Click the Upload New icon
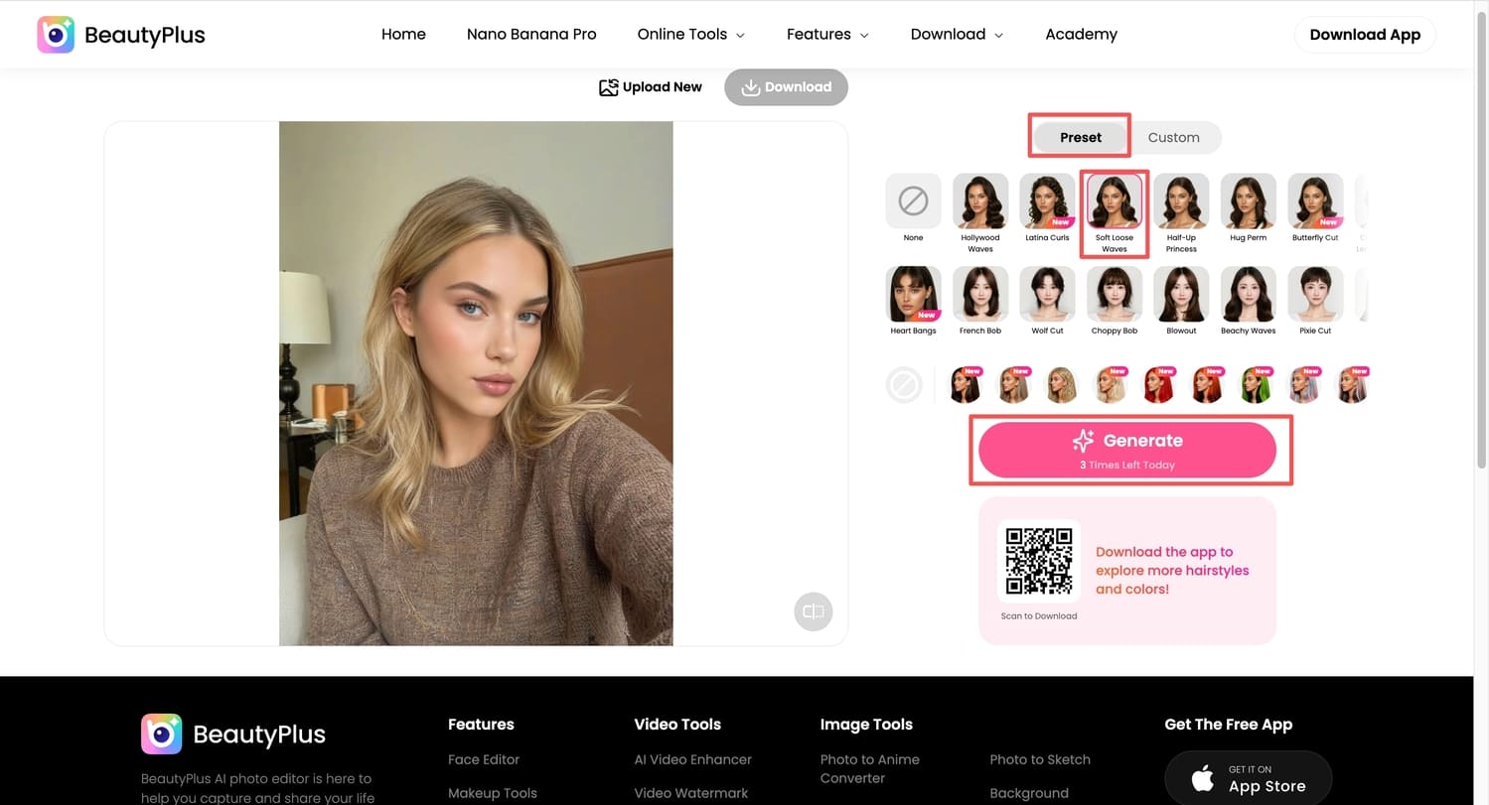 pyautogui.click(x=609, y=87)
